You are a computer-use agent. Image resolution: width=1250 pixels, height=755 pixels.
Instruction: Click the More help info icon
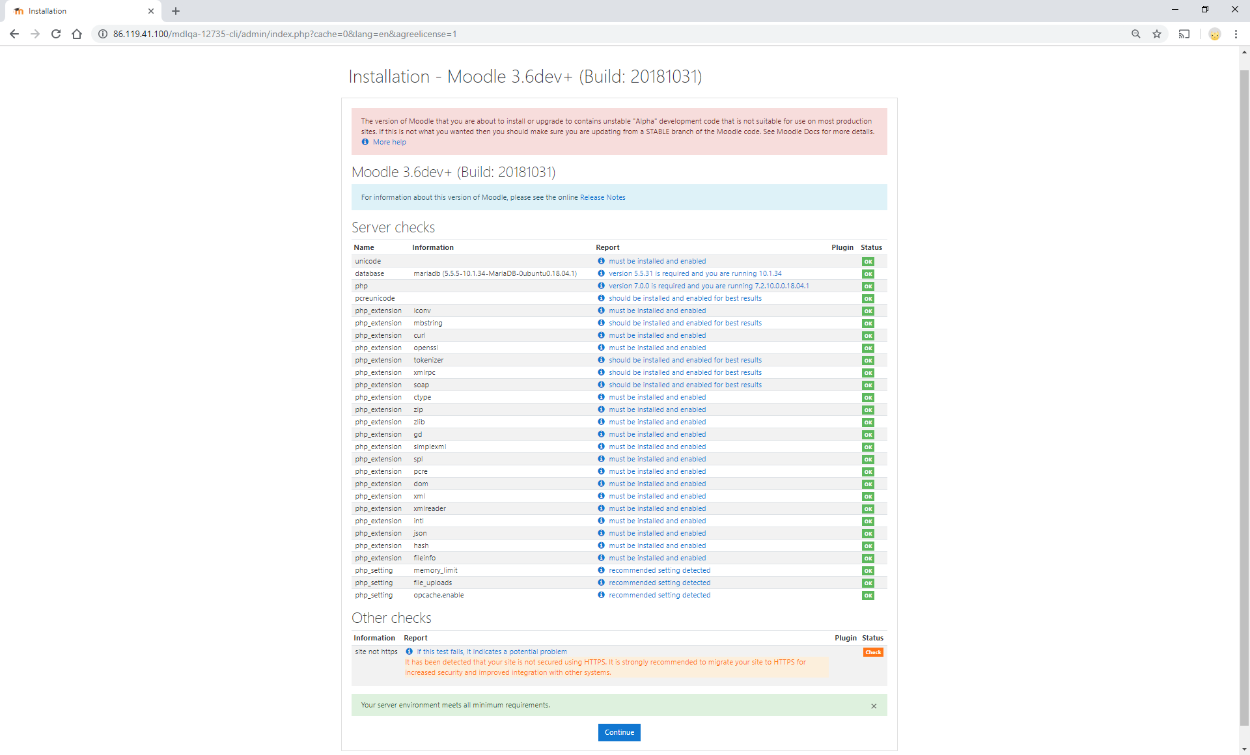coord(365,142)
